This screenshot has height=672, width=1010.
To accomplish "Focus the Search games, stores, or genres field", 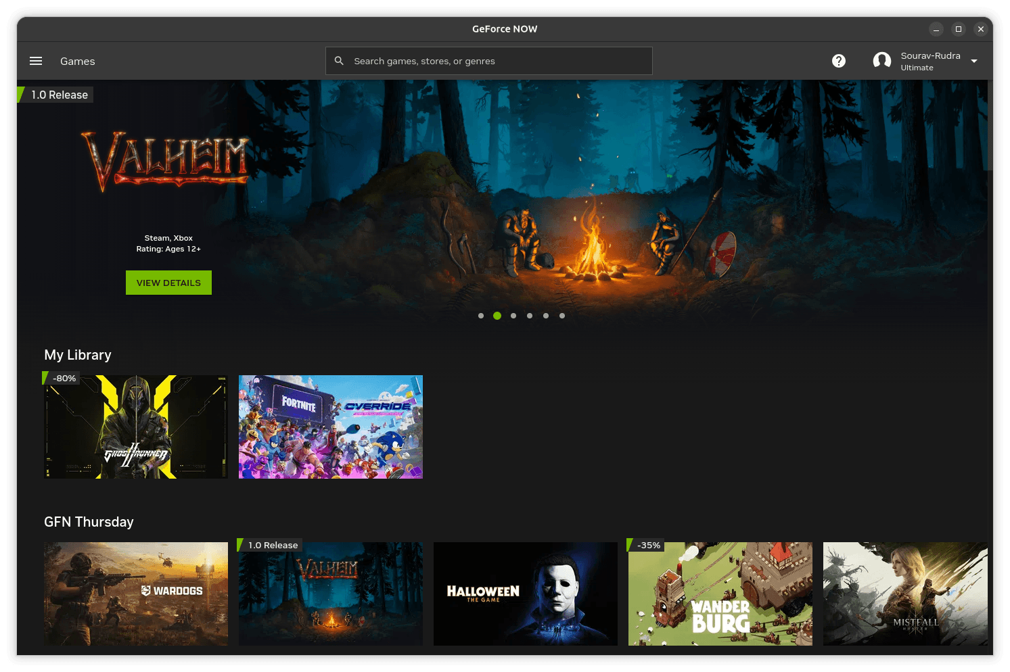I will click(489, 61).
